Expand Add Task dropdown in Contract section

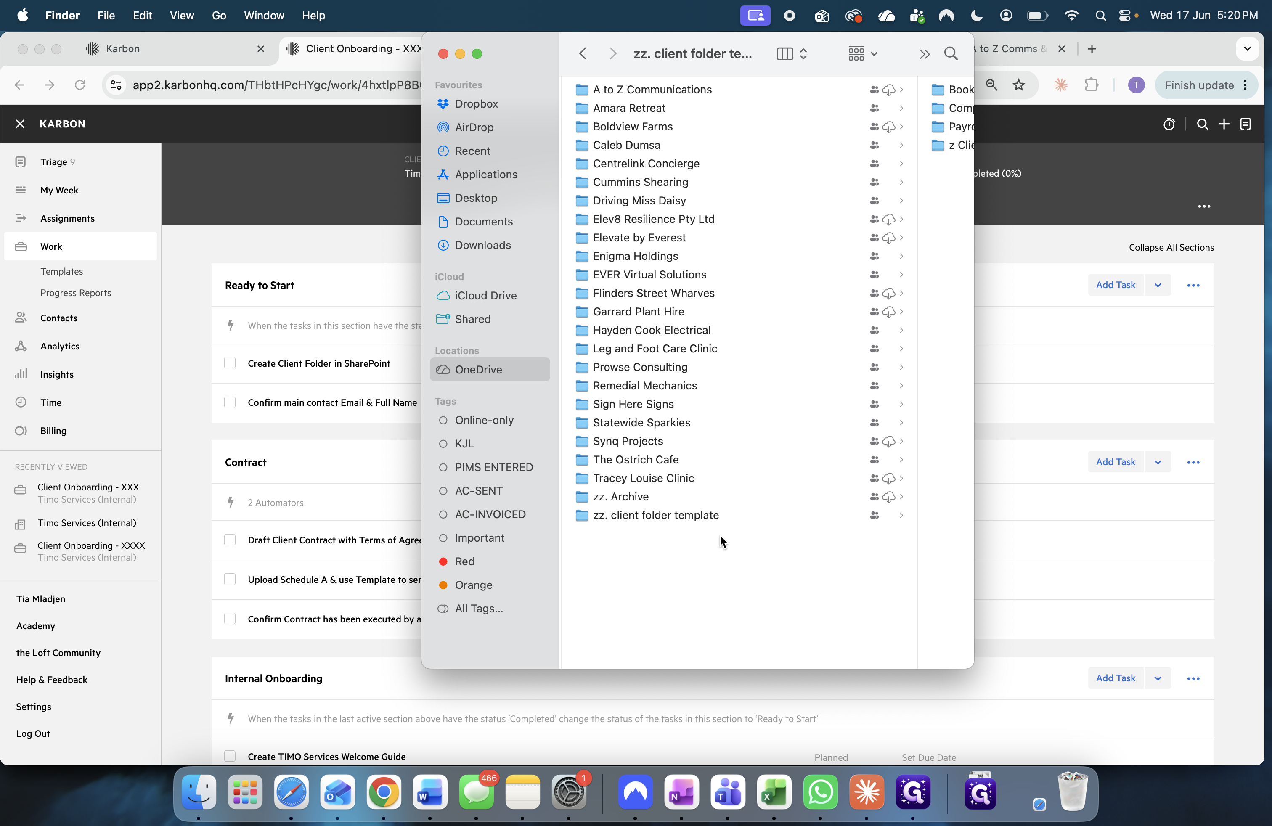tap(1158, 462)
